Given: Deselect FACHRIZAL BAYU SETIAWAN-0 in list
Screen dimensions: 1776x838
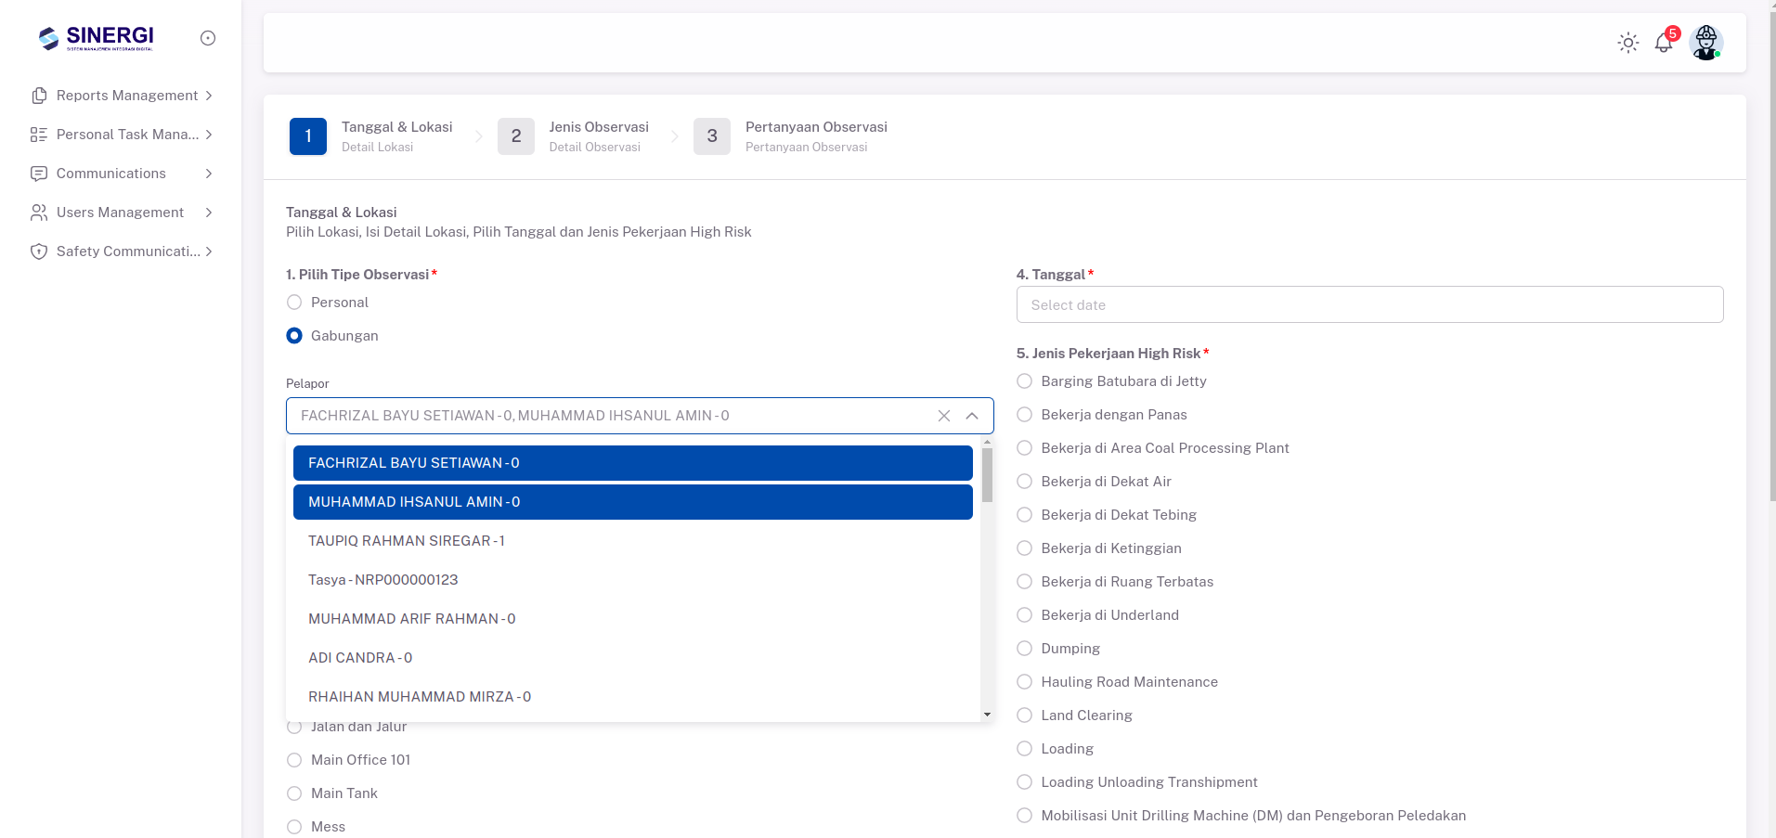Looking at the screenshot, I should (x=633, y=463).
